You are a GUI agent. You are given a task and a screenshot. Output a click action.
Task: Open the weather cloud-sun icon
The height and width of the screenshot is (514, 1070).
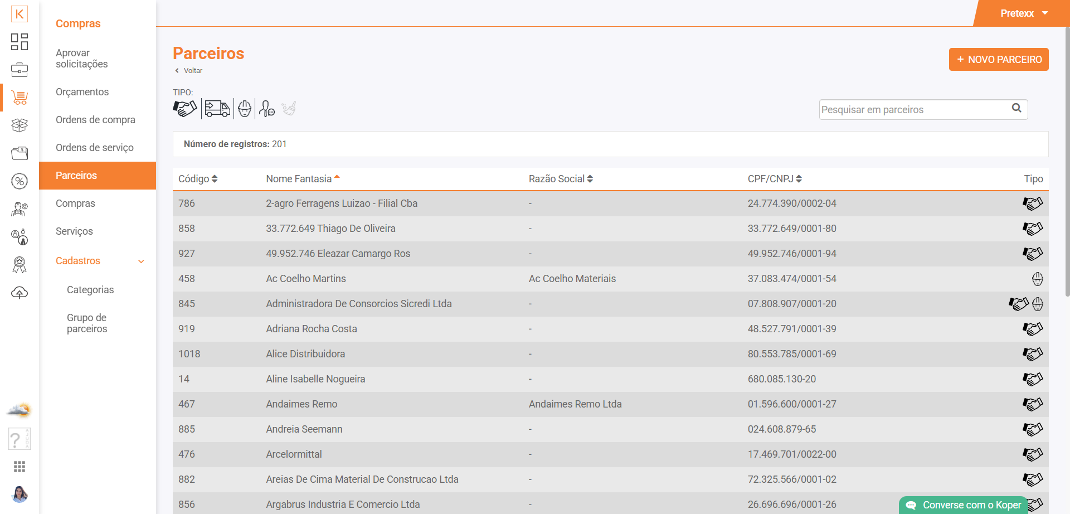(19, 411)
